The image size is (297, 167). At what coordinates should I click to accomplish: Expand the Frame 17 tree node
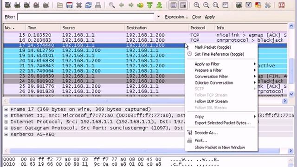click(x=6, y=109)
